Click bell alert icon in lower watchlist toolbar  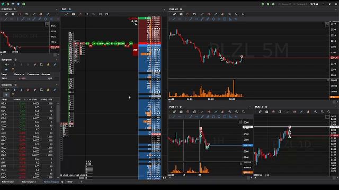(x=48, y=90)
